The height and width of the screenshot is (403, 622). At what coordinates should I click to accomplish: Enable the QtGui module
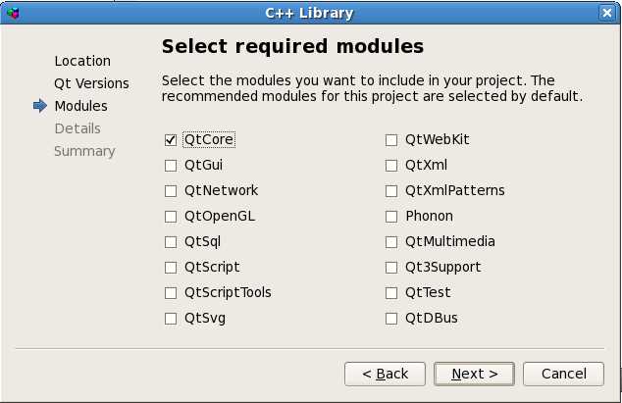coord(171,166)
